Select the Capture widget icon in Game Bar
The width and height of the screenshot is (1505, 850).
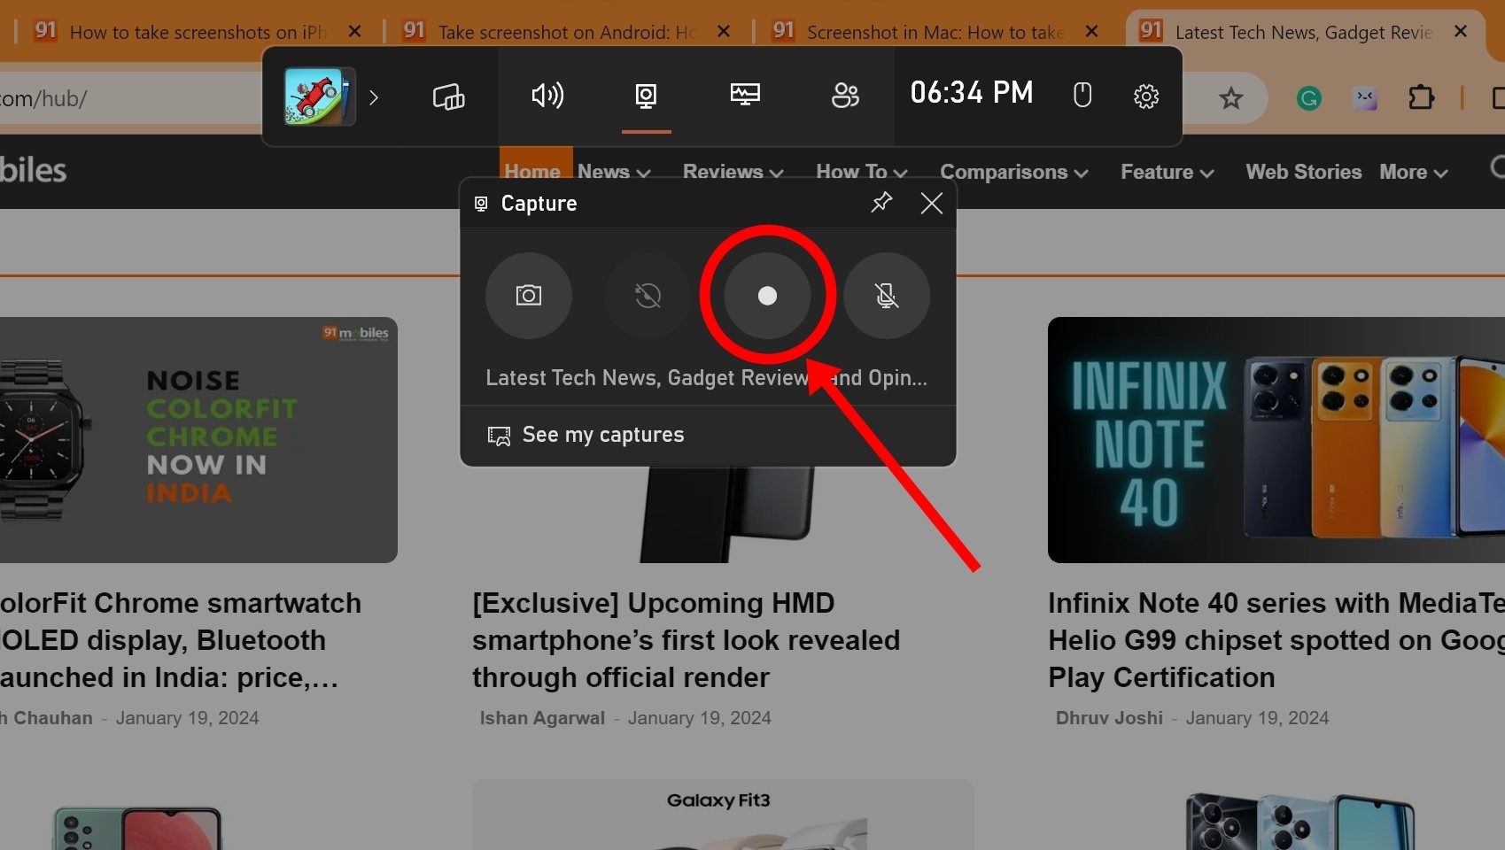646,96
